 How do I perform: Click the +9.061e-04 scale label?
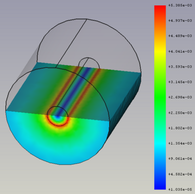click(180, 158)
